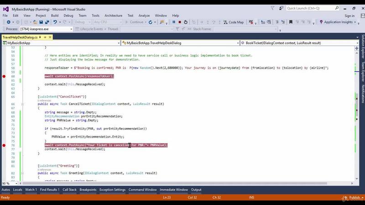
Task: Click the Application Insights bulb icon
Action: pyautogui.click(x=321, y=22)
